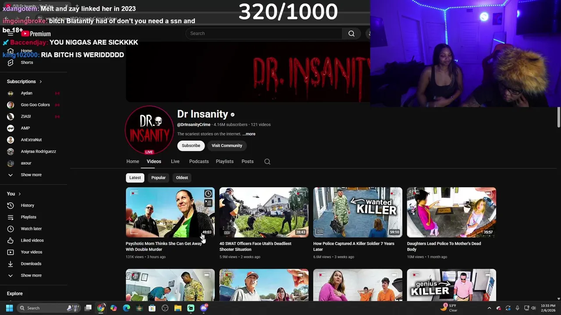Viewport: 561px width, 315px height.
Task: Open 40 SWAT Officers video title
Action: 255,246
